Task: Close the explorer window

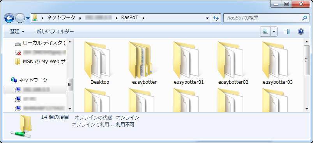Action: pyautogui.click(x=301, y=4)
